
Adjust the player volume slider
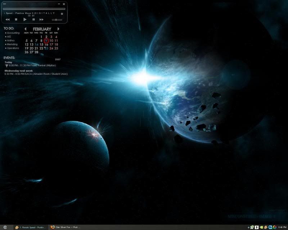coord(57,20)
